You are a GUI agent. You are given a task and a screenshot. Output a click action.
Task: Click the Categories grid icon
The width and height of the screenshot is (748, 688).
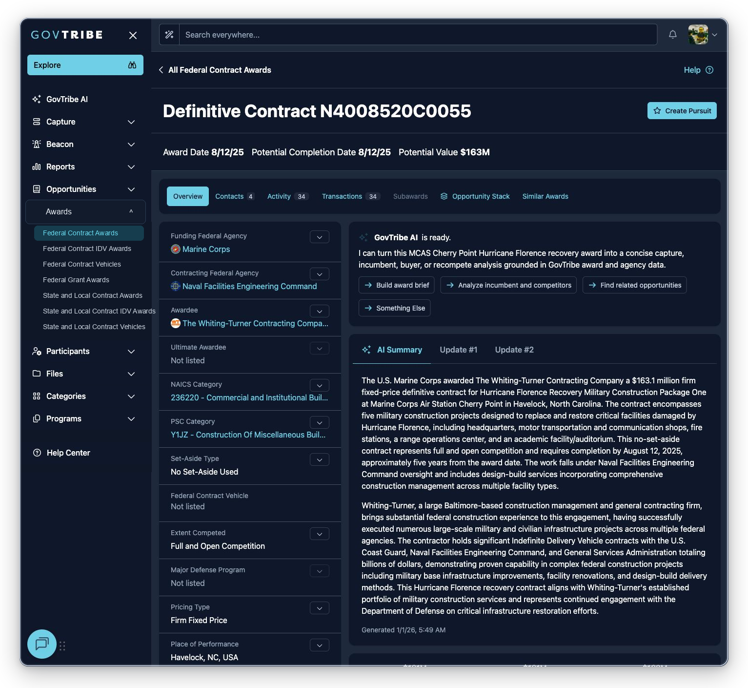click(37, 396)
